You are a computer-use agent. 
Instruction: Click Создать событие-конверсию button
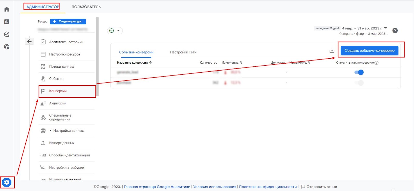369,51
